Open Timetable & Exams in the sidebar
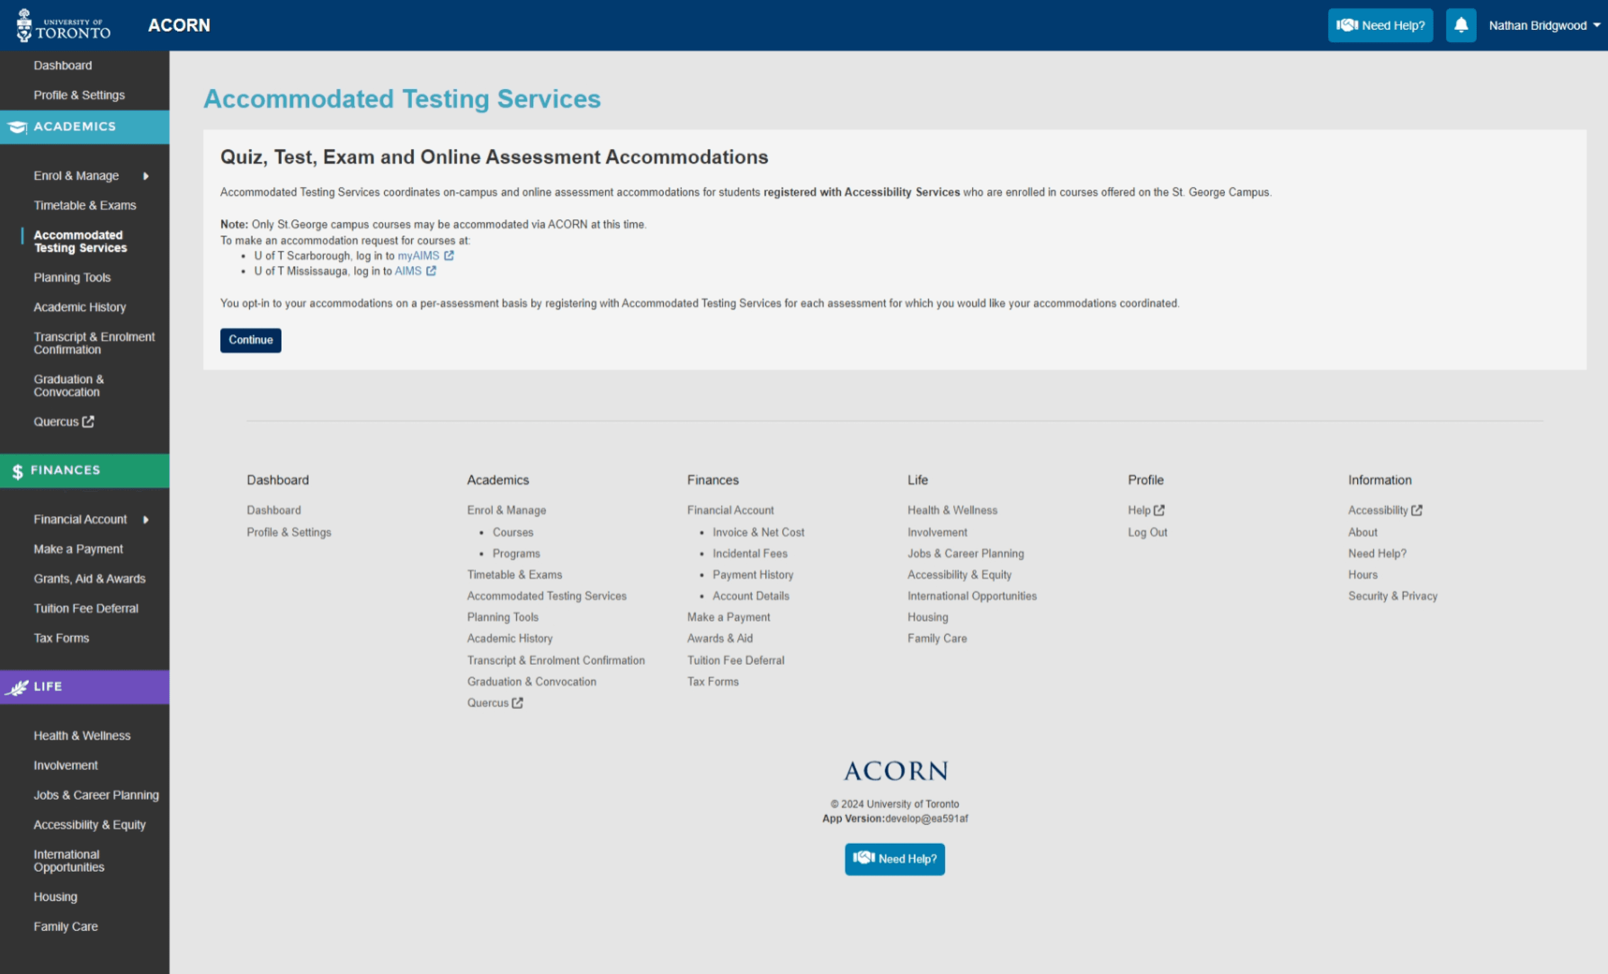Viewport: 1608px width, 974px height. click(85, 205)
